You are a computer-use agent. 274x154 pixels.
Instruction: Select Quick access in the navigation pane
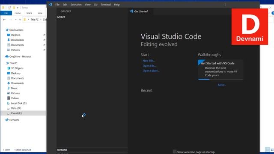click(x=16, y=30)
